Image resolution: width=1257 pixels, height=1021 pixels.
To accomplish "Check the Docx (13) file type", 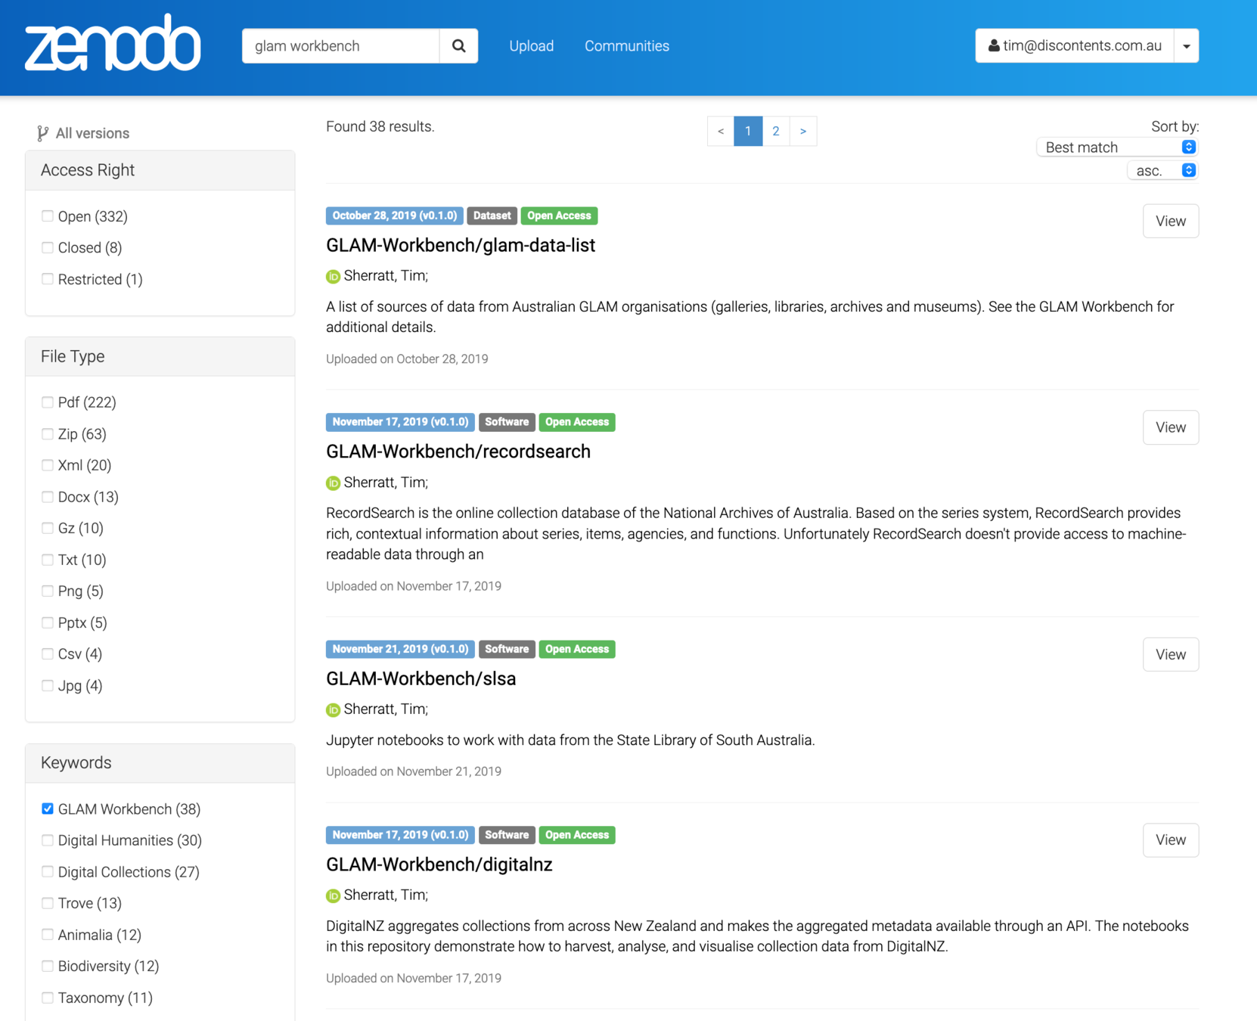I will [48, 497].
